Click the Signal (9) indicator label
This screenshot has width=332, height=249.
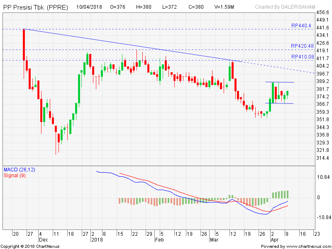(x=16, y=175)
